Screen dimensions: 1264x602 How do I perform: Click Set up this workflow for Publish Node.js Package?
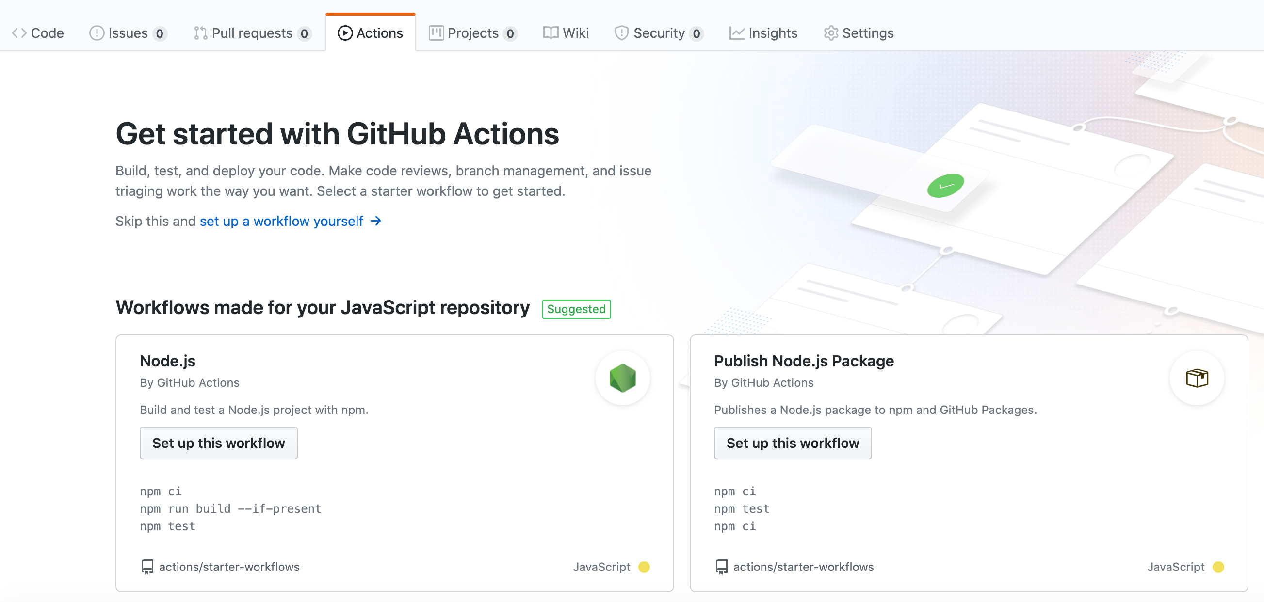pos(793,443)
